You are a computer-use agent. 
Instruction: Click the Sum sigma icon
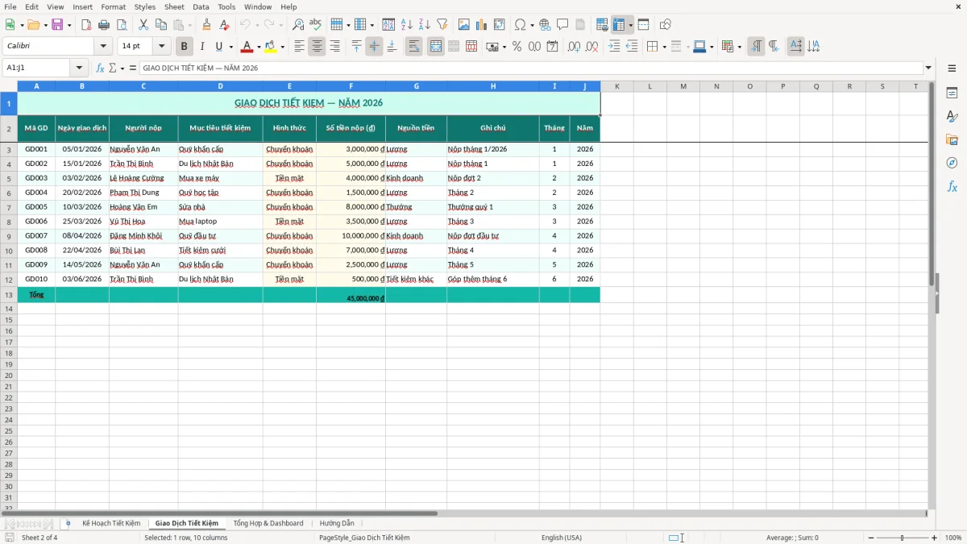112,69
